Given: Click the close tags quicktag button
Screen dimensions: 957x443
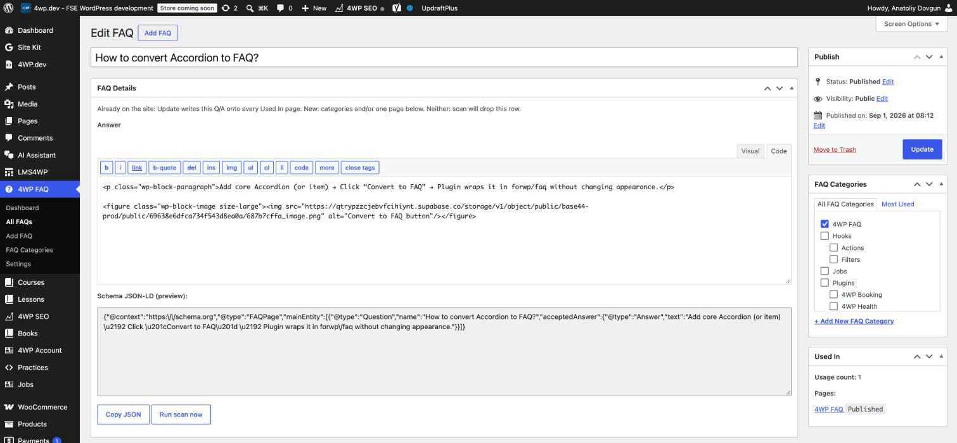Looking at the screenshot, I should pyautogui.click(x=360, y=168).
